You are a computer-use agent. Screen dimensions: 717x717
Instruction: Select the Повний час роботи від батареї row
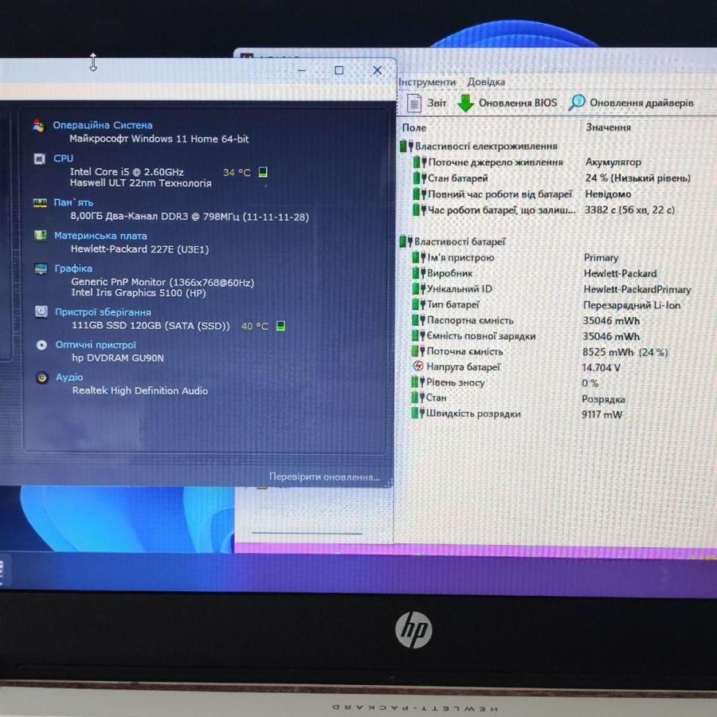(555, 194)
